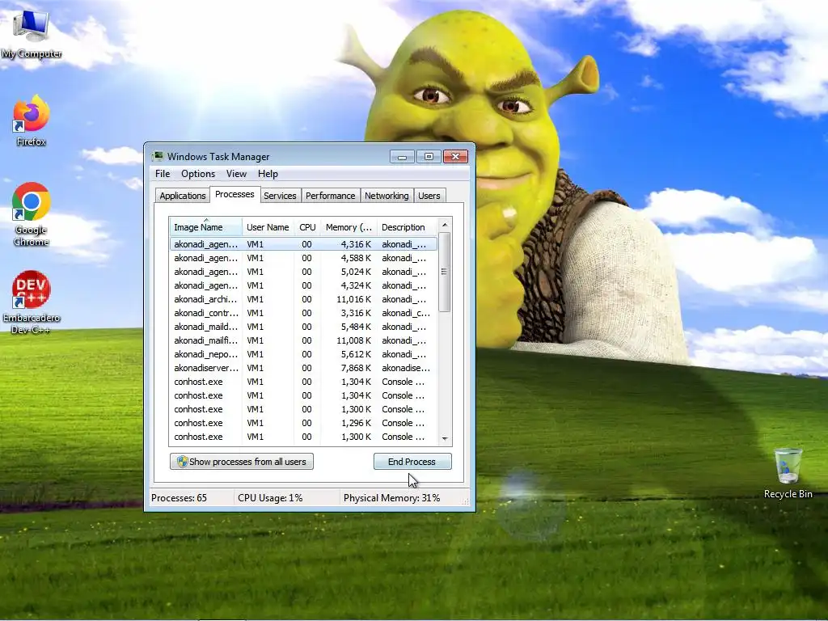Select the akonadi_agen... row using 5,024 K
Screen dimensions: 828x621
pyautogui.click(x=304, y=272)
